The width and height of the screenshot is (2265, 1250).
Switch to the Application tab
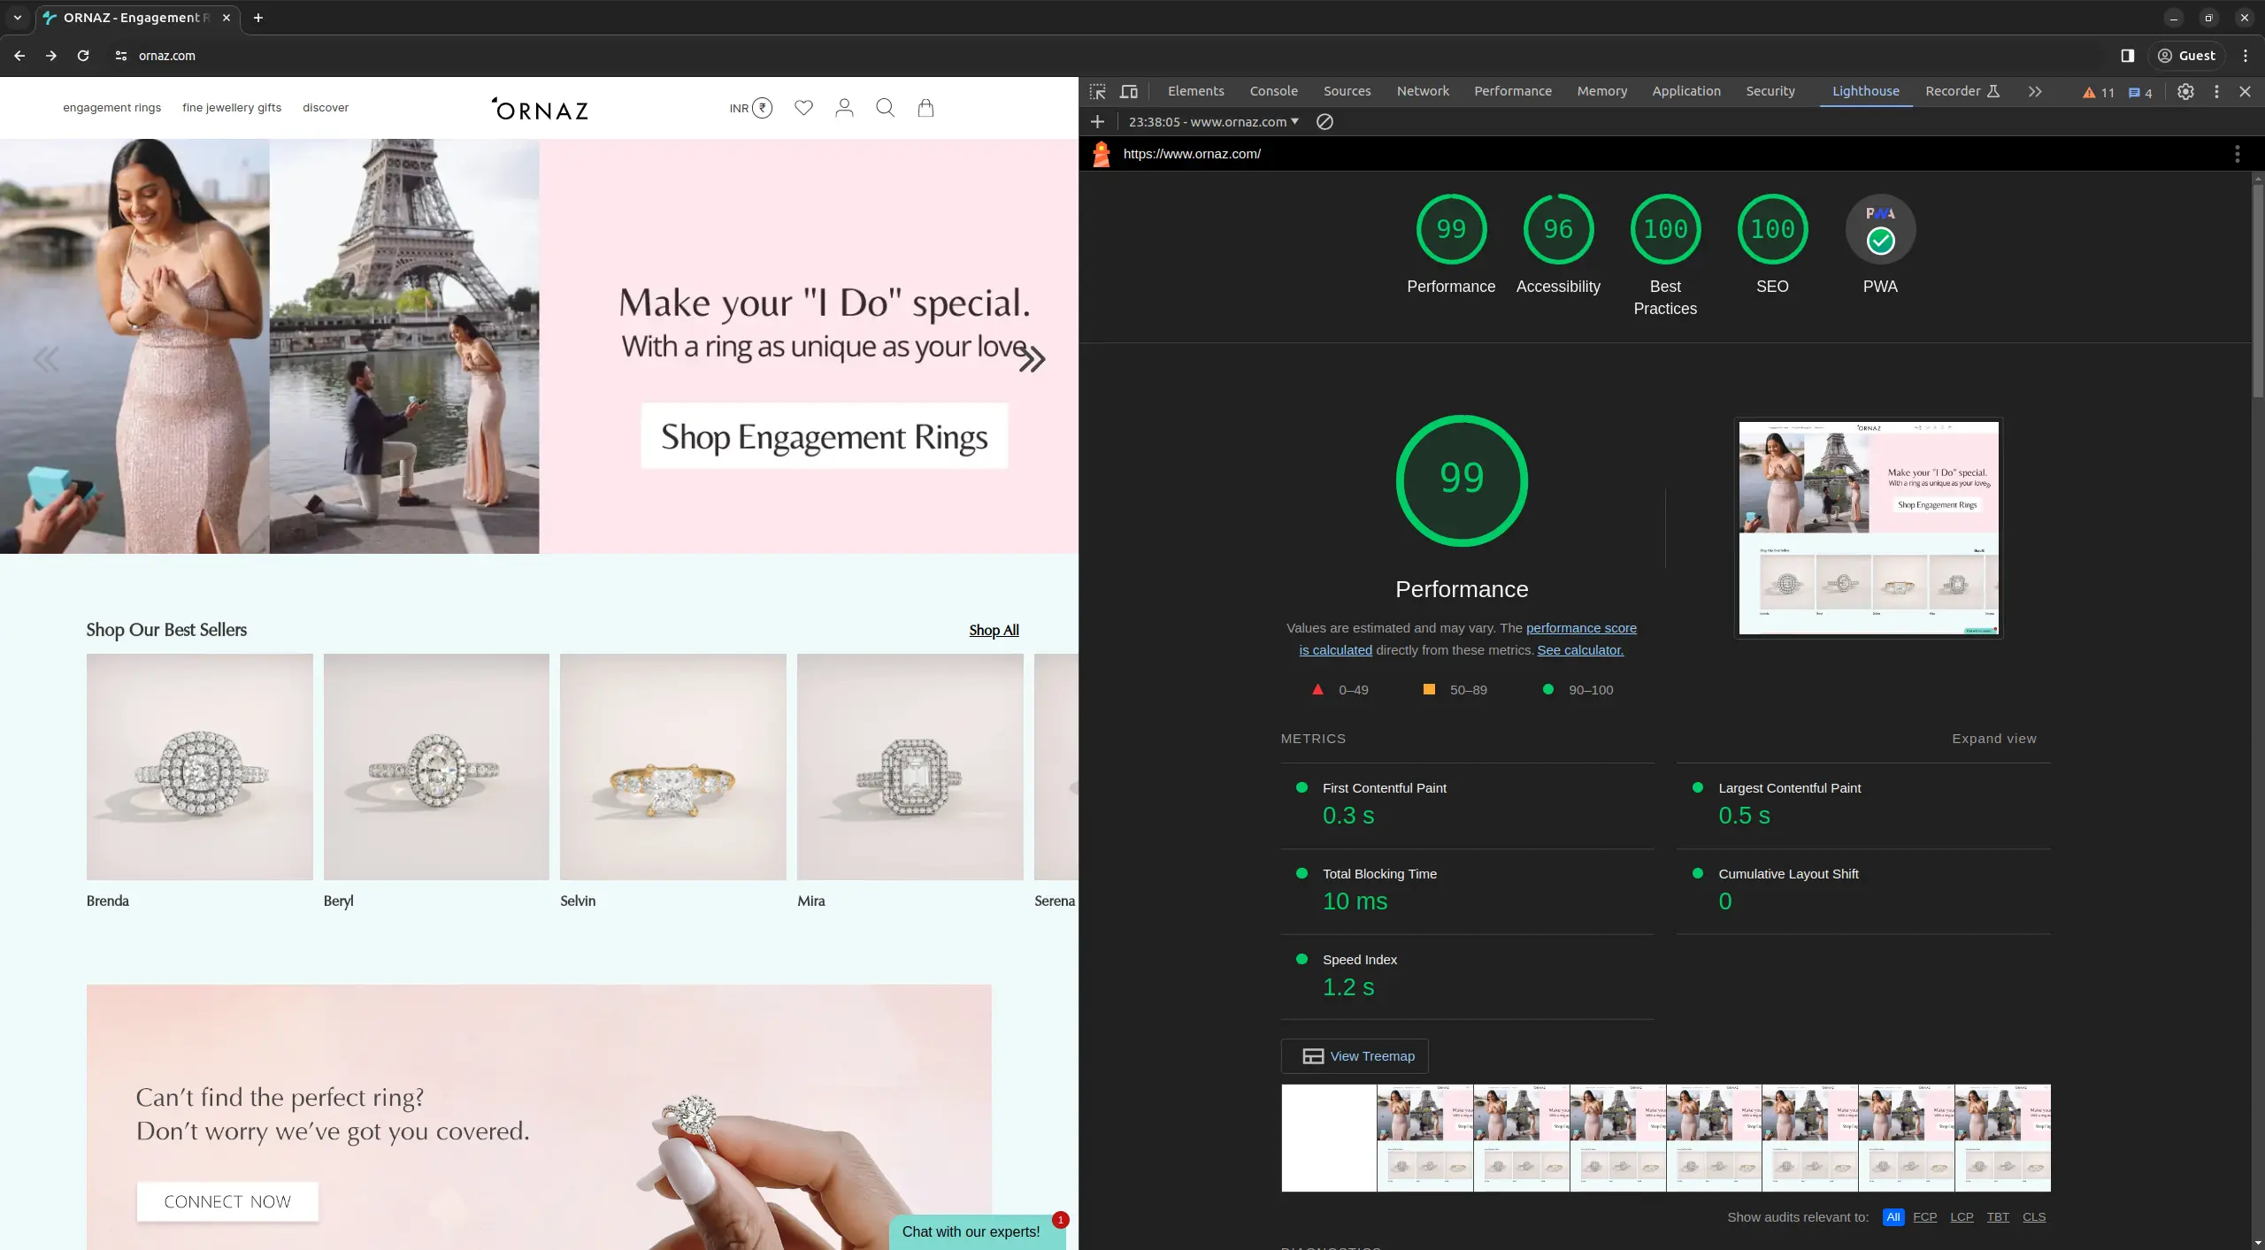[1686, 91]
